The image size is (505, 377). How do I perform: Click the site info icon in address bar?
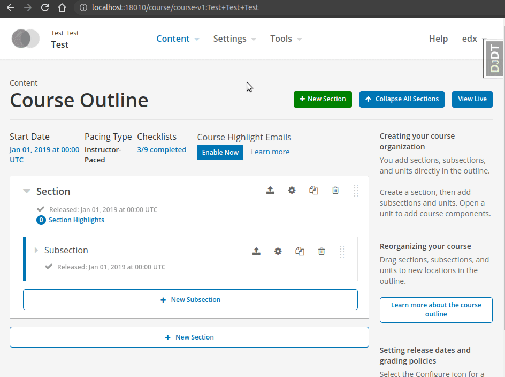pyautogui.click(x=83, y=7)
